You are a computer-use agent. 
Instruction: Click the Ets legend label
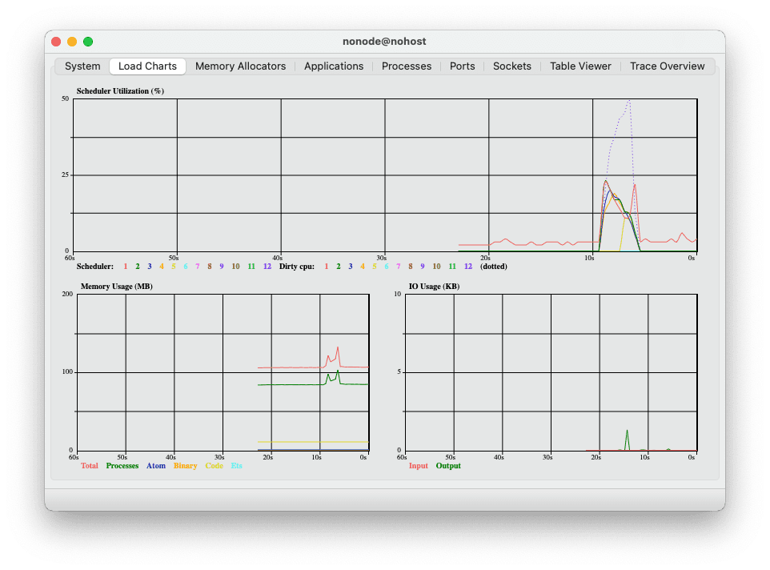pos(237,465)
